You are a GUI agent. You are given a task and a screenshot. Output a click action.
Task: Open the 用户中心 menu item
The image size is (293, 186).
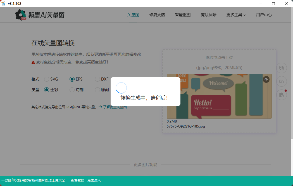click(264, 15)
